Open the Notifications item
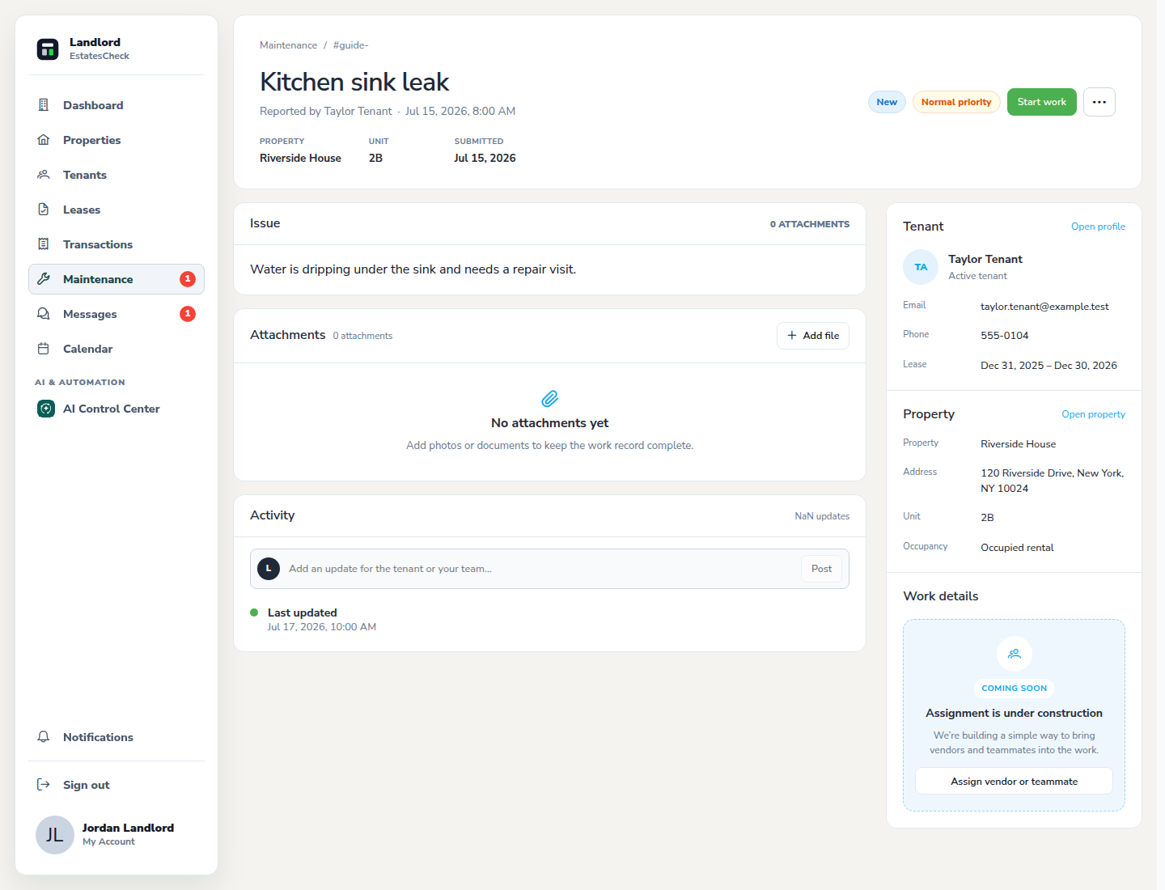This screenshot has height=890, width=1165. pyautogui.click(x=116, y=737)
